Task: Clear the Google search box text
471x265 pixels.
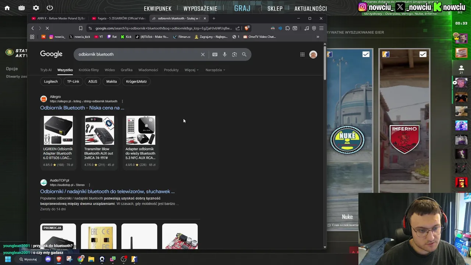Action: coord(203,54)
